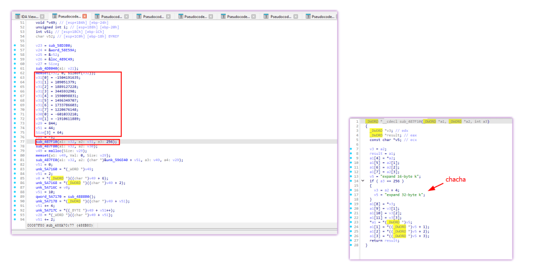Select the loc_489C49 reference on line 59

[62, 60]
